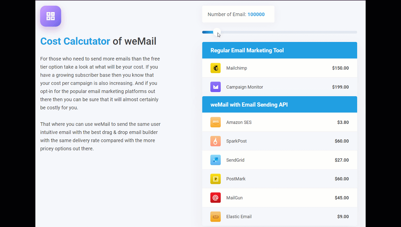
Task: Select the SendGrid row in the list
Action: [279, 160]
